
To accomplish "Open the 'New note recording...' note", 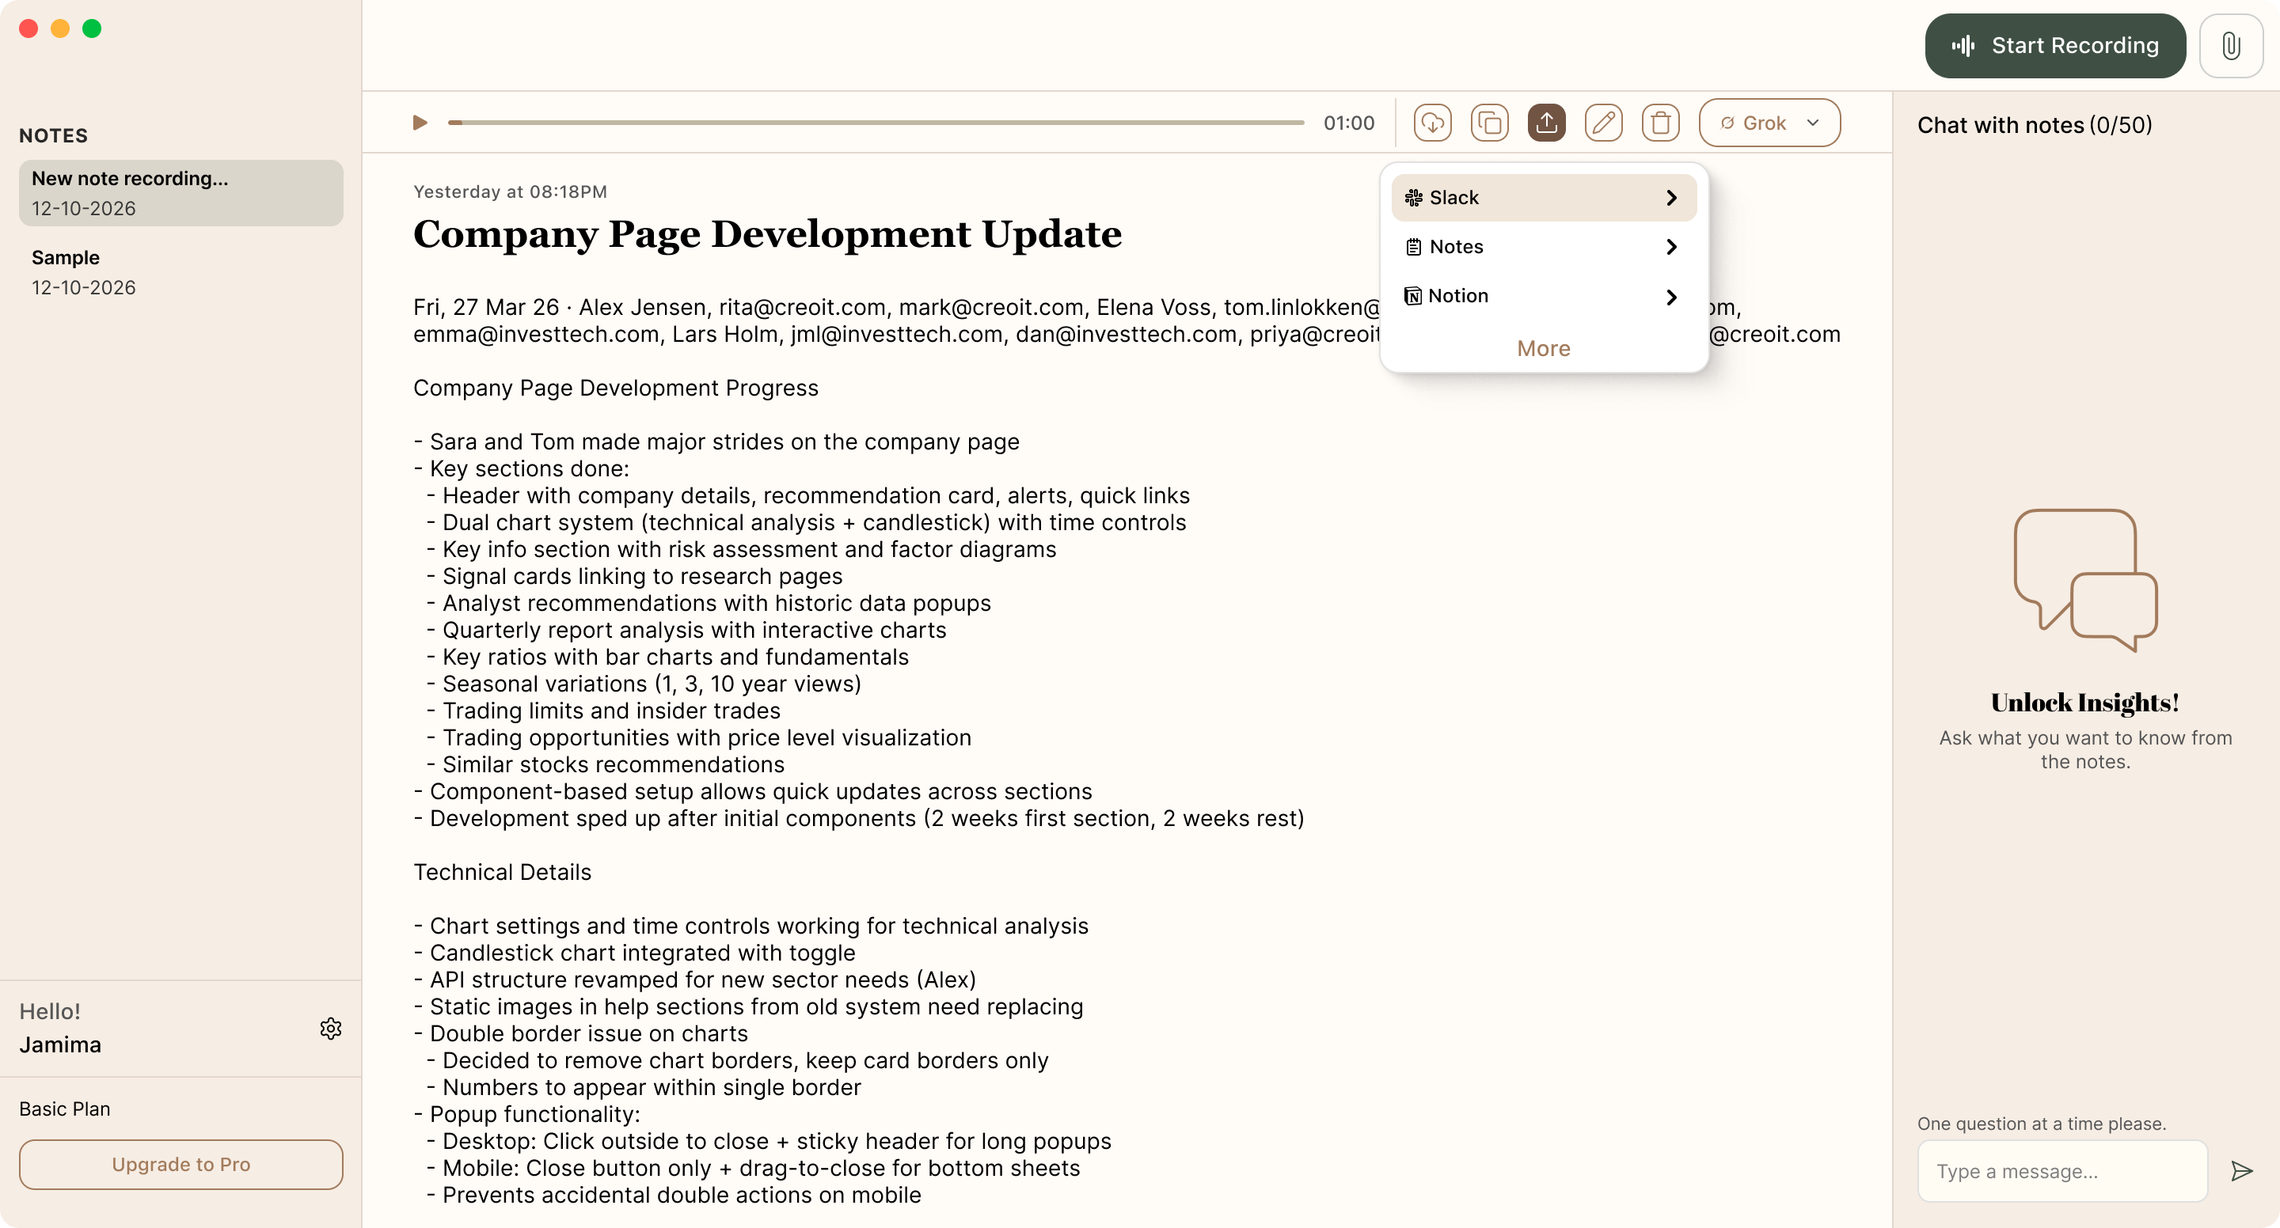I will pos(180,193).
